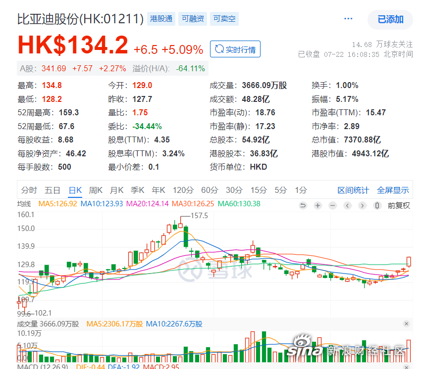
Task: Click the 委比 value -34.44%
Action: (x=147, y=126)
